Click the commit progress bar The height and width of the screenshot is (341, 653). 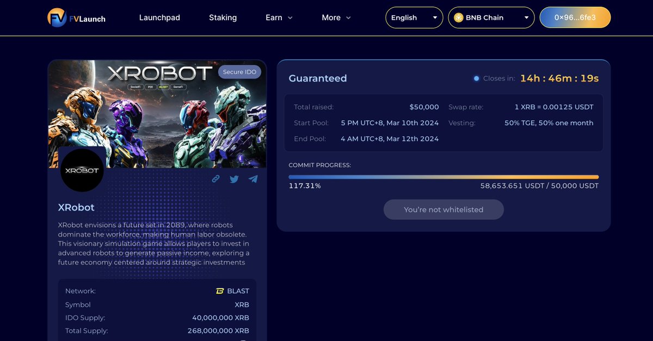[443, 177]
